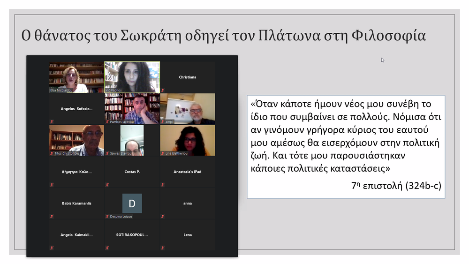The height and width of the screenshot is (264, 469).
Task: Click the Y.C Paphos name label
Action: coord(113,91)
